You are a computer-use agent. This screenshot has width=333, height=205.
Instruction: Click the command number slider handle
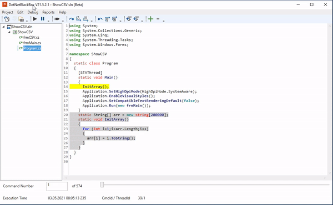coord(102,184)
